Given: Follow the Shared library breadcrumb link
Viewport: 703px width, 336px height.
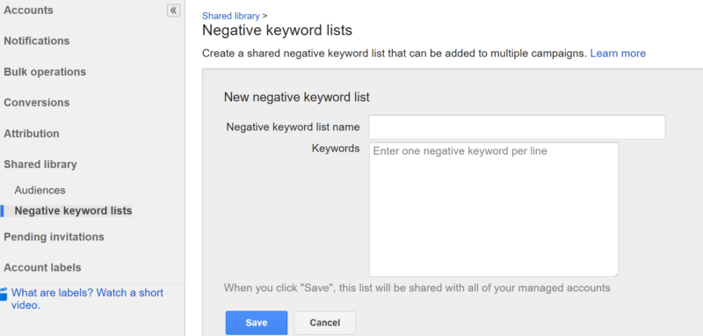Looking at the screenshot, I should coord(230,16).
